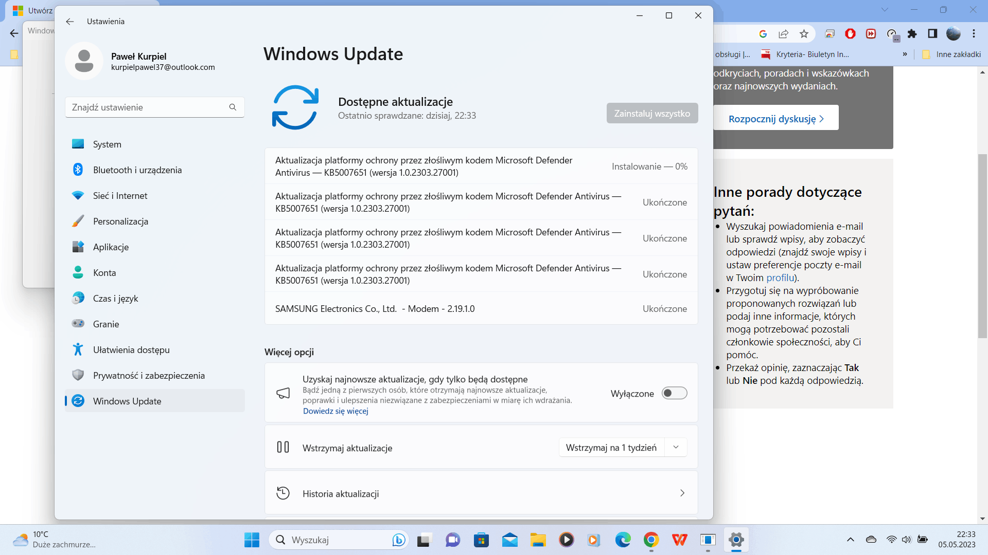The height and width of the screenshot is (555, 988).
Task: Expand the Wstrzymaj na 1 tydzień dropdown arrow
Action: (676, 448)
